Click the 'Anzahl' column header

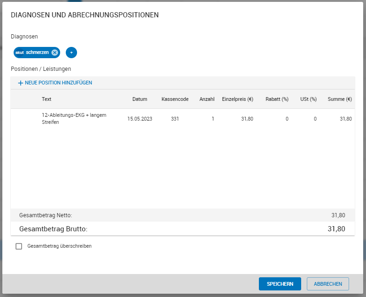(x=207, y=99)
